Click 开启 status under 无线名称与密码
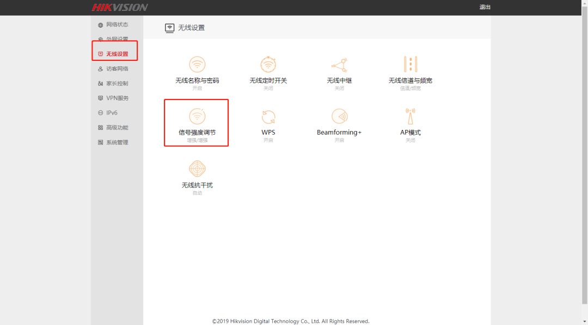The height and width of the screenshot is (325, 588). pyautogui.click(x=197, y=89)
